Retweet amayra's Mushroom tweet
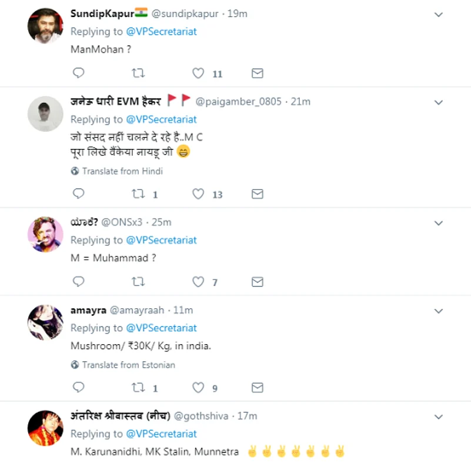 click(x=138, y=388)
